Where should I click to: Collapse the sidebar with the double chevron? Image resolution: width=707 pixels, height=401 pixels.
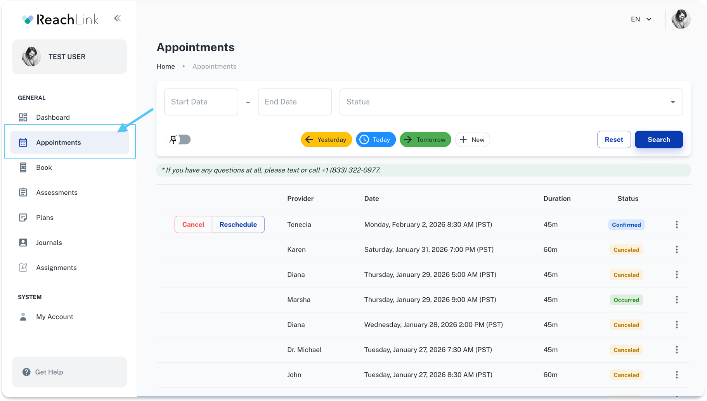pyautogui.click(x=117, y=18)
